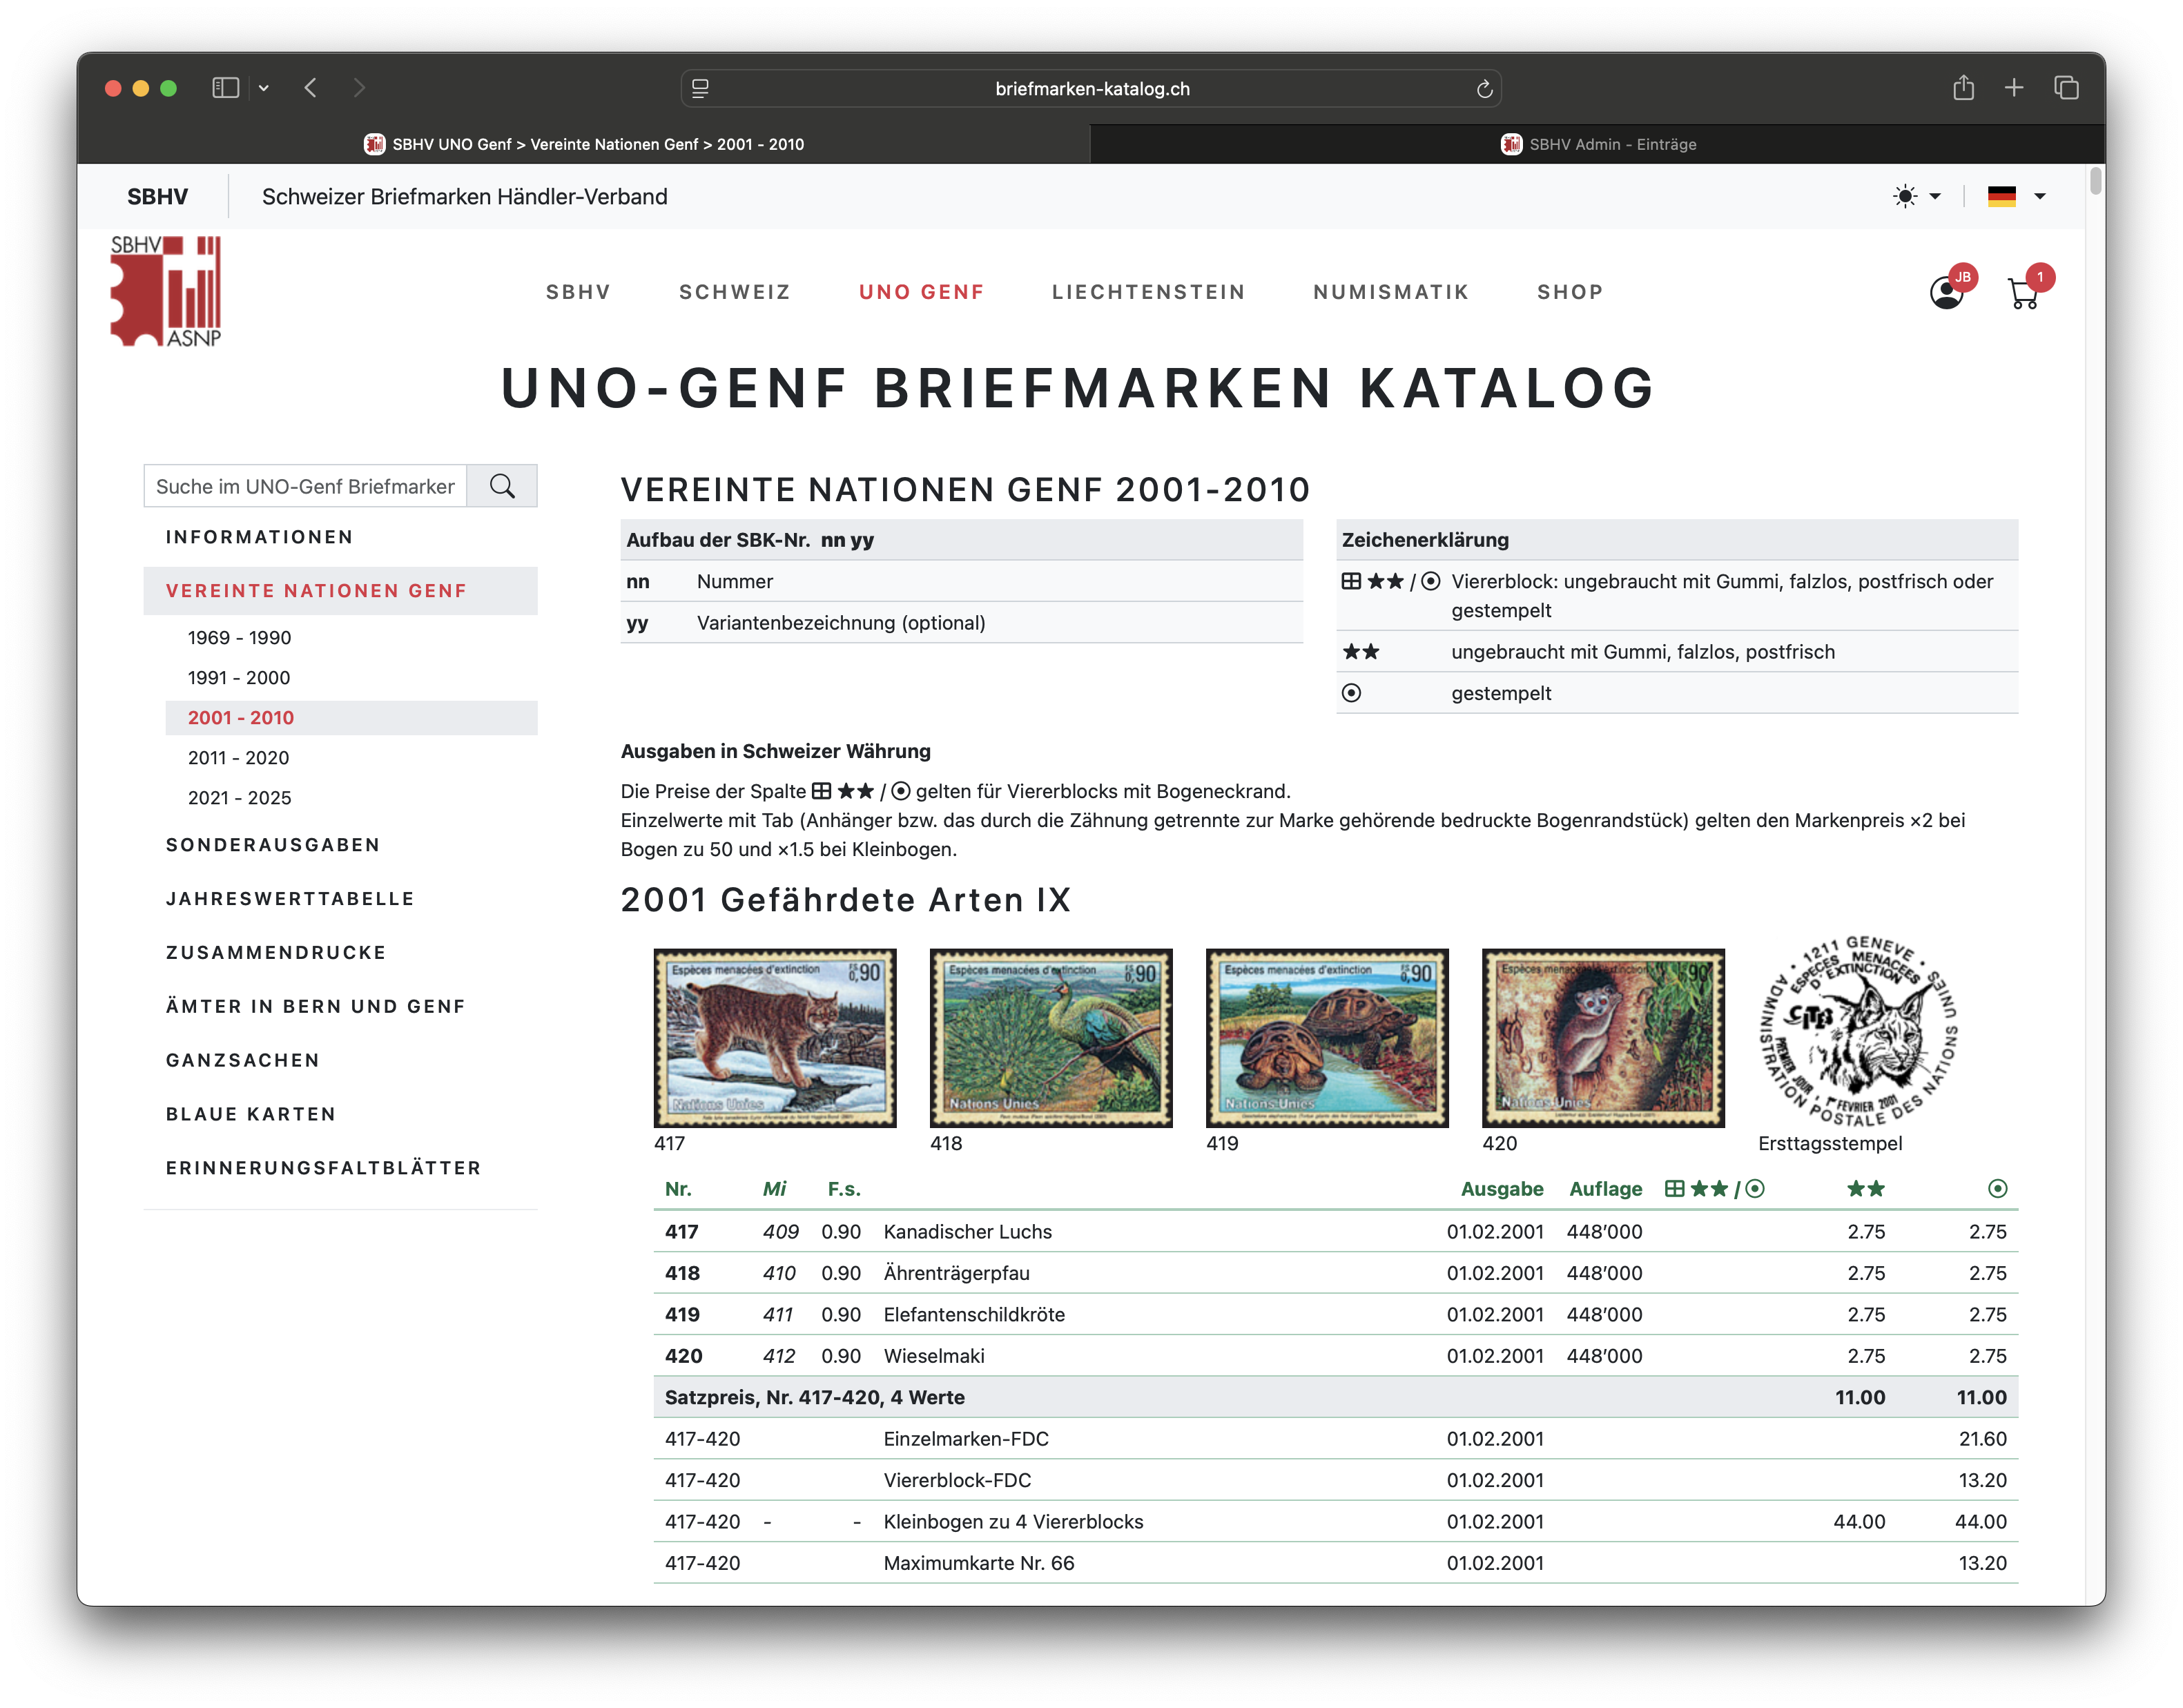Open the SBHV navigation menu item
Viewport: 2183px width, 1708px height.
[x=578, y=292]
